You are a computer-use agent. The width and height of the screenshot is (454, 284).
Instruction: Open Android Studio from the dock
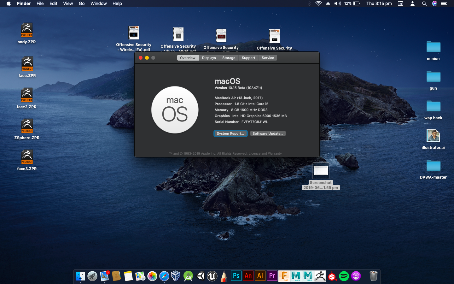pyautogui.click(x=188, y=276)
